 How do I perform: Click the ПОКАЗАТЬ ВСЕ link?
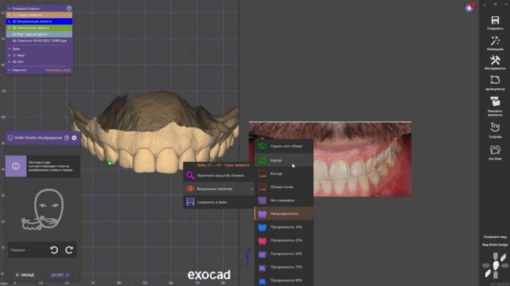point(58,70)
